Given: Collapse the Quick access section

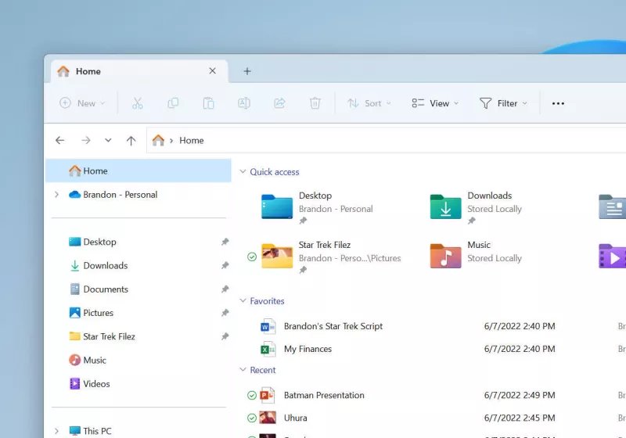Looking at the screenshot, I should 243,172.
